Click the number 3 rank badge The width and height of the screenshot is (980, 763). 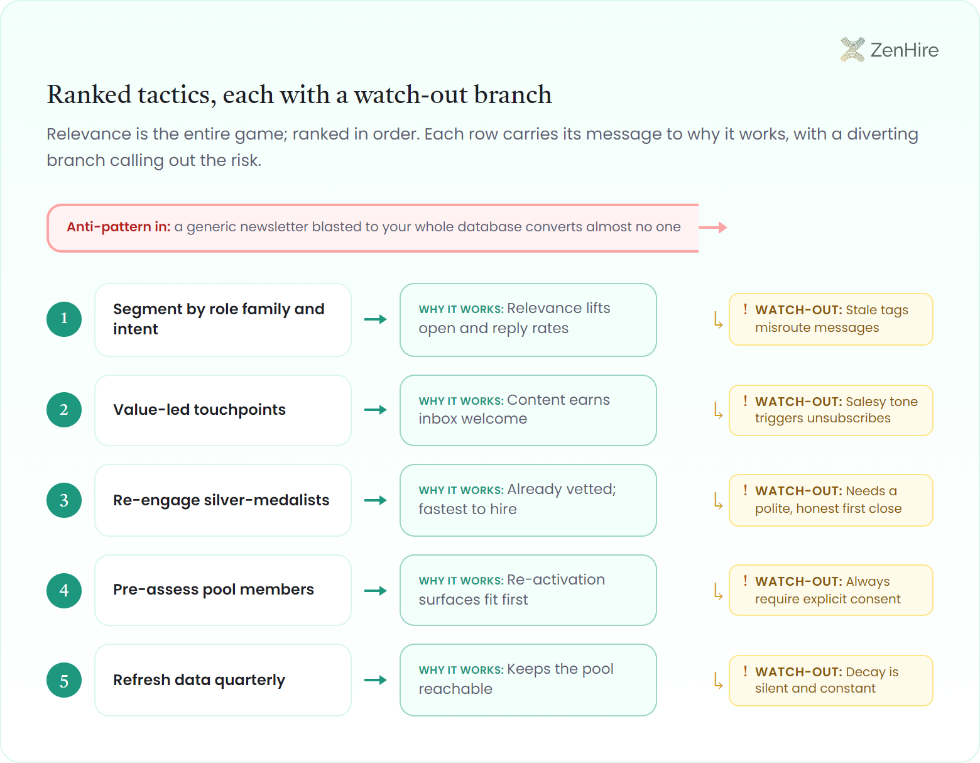[64, 500]
